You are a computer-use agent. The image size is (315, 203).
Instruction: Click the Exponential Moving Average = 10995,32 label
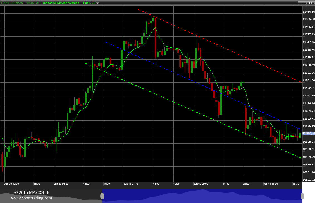point(68,3)
